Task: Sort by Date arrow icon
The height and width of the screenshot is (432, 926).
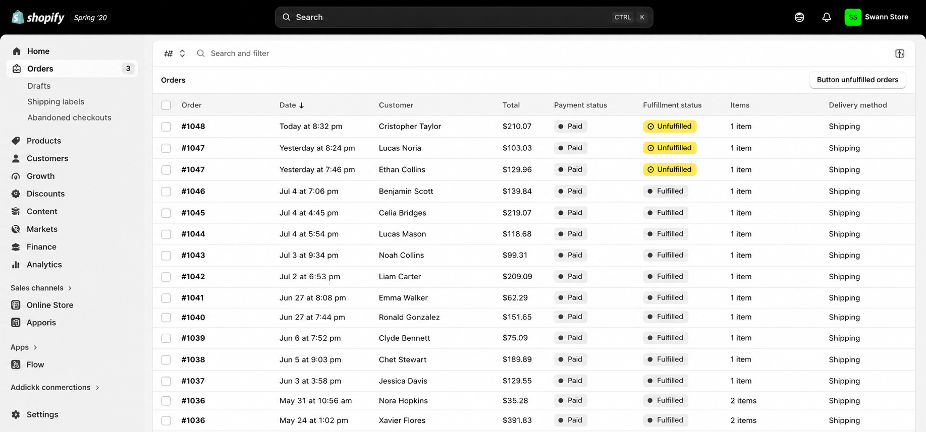Action: click(x=302, y=105)
